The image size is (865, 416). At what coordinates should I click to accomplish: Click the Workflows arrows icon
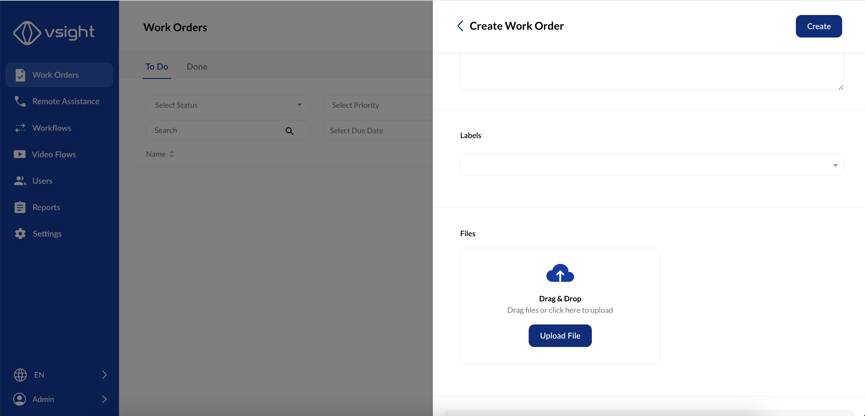[20, 128]
